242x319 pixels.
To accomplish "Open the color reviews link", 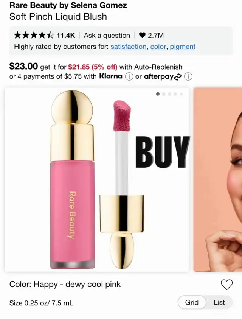I will coord(158,47).
